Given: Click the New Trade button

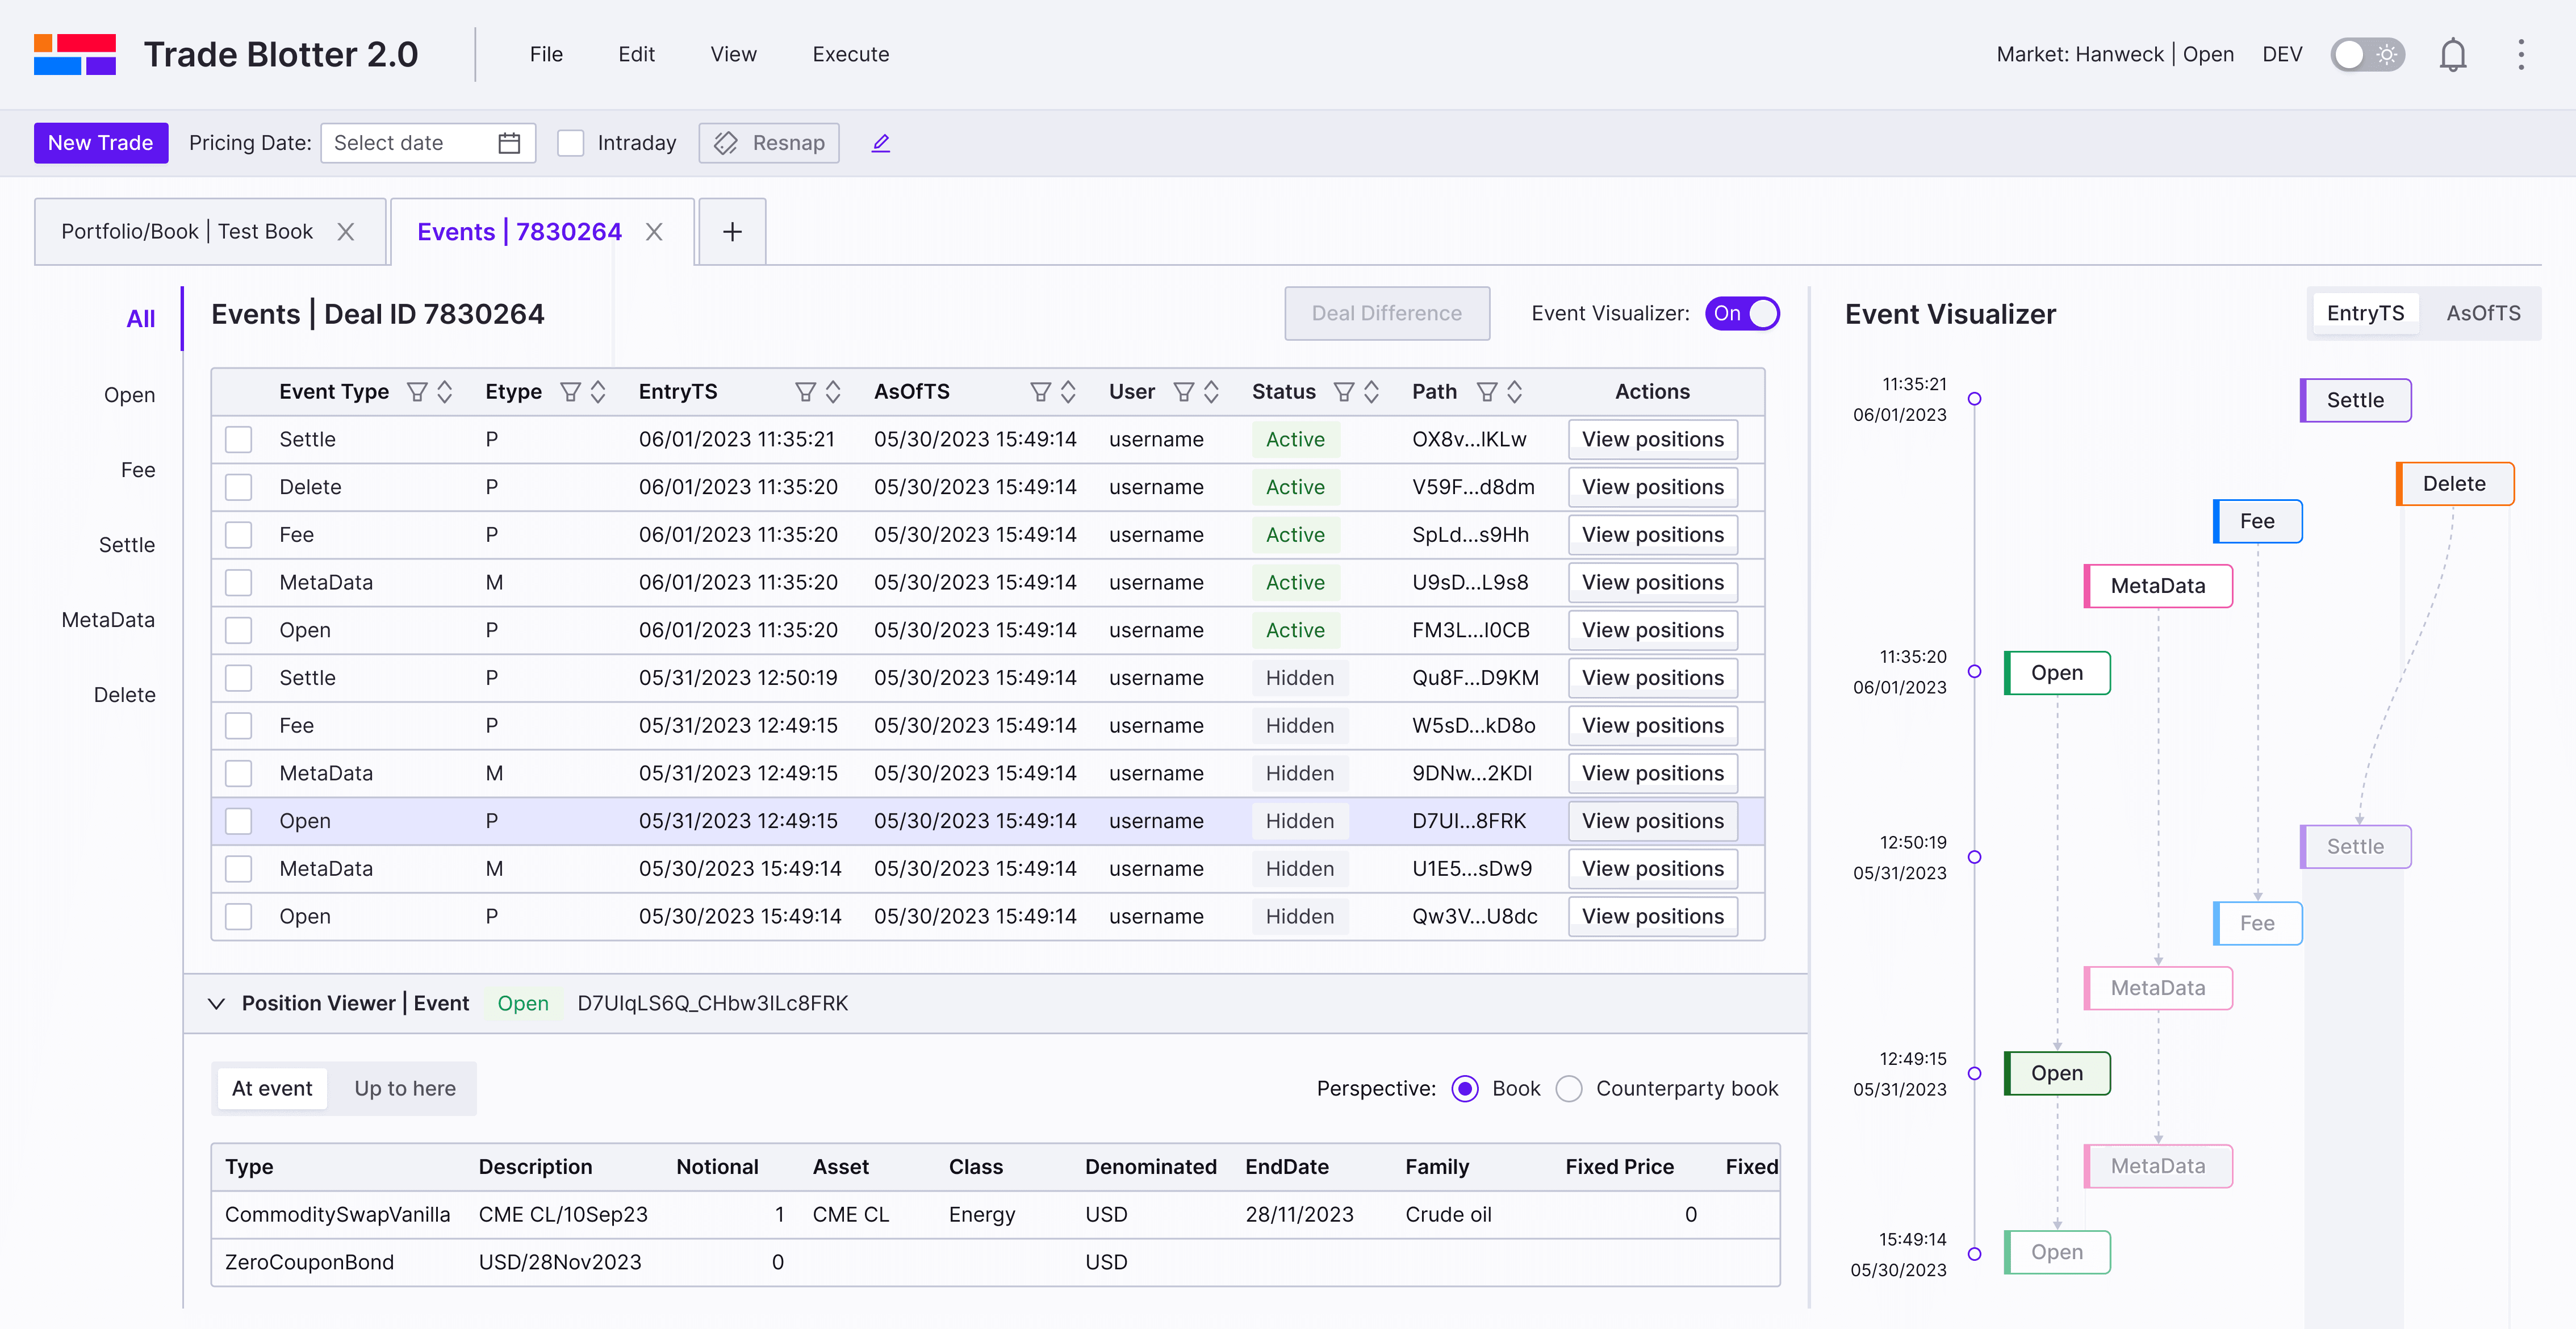Looking at the screenshot, I should click(x=101, y=143).
